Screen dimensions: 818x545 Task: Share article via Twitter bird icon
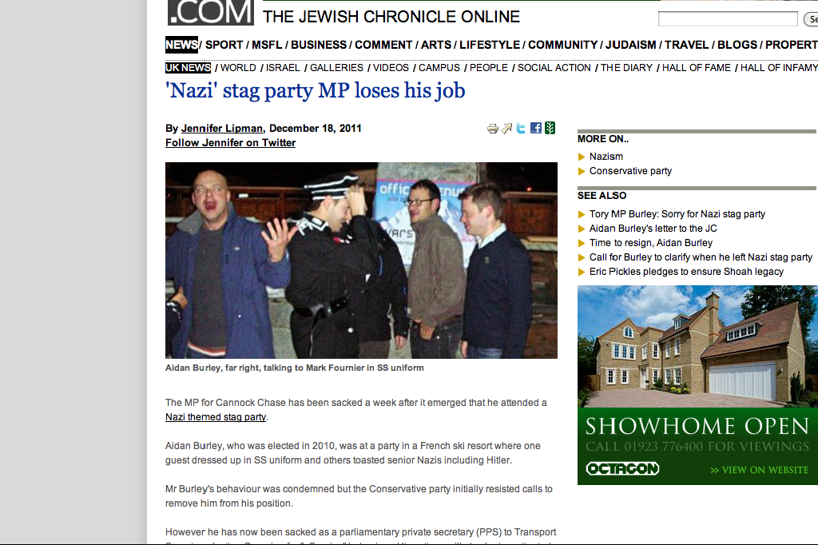[521, 128]
